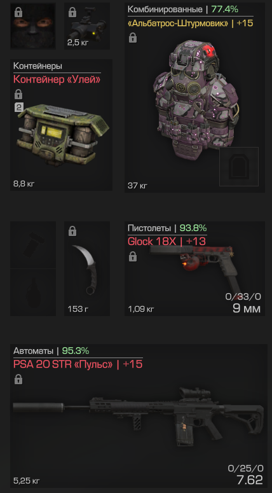Select the karambit knife item
Image resolution: width=272 pixels, height=493 pixels.
click(86, 270)
